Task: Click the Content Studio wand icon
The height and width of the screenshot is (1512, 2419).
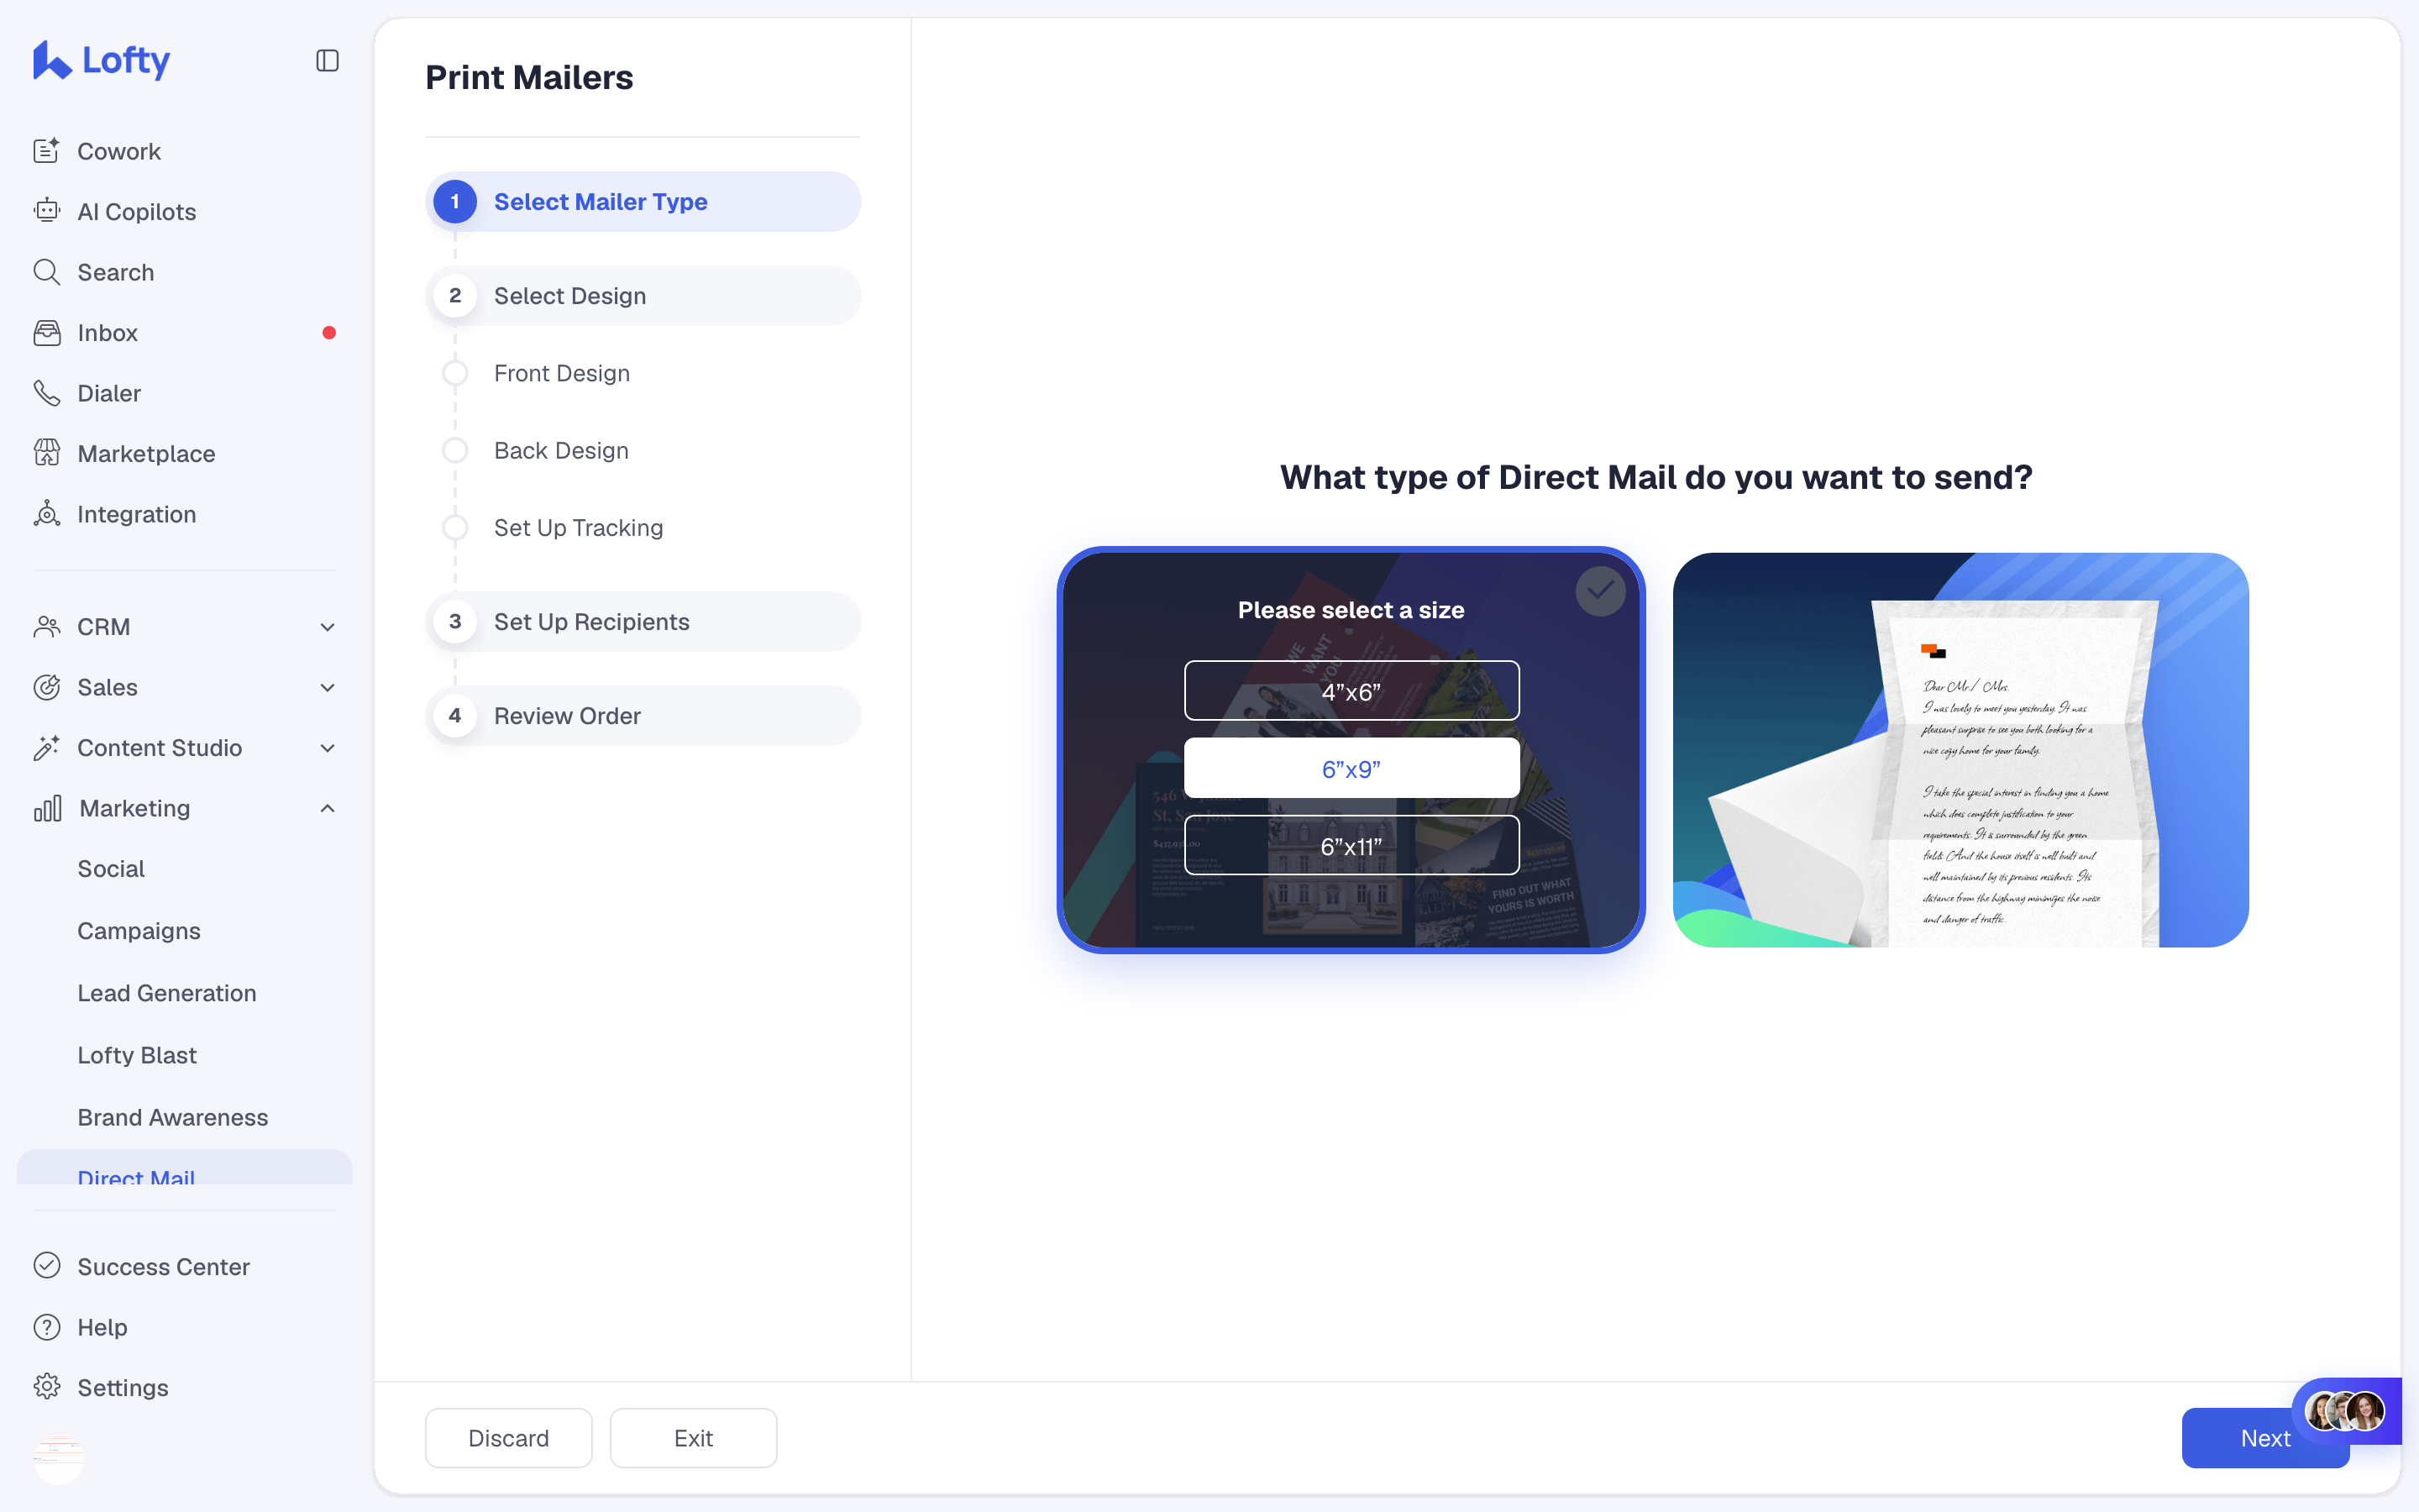Action: [x=47, y=748]
